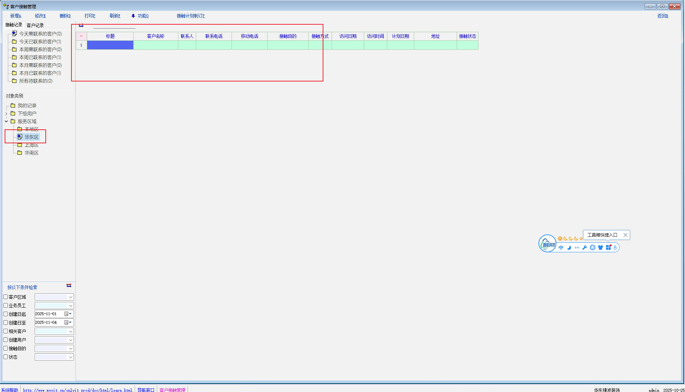685x392 pixels.
Task: Click the smiley face icon in floating toolbar
Action: [592, 248]
